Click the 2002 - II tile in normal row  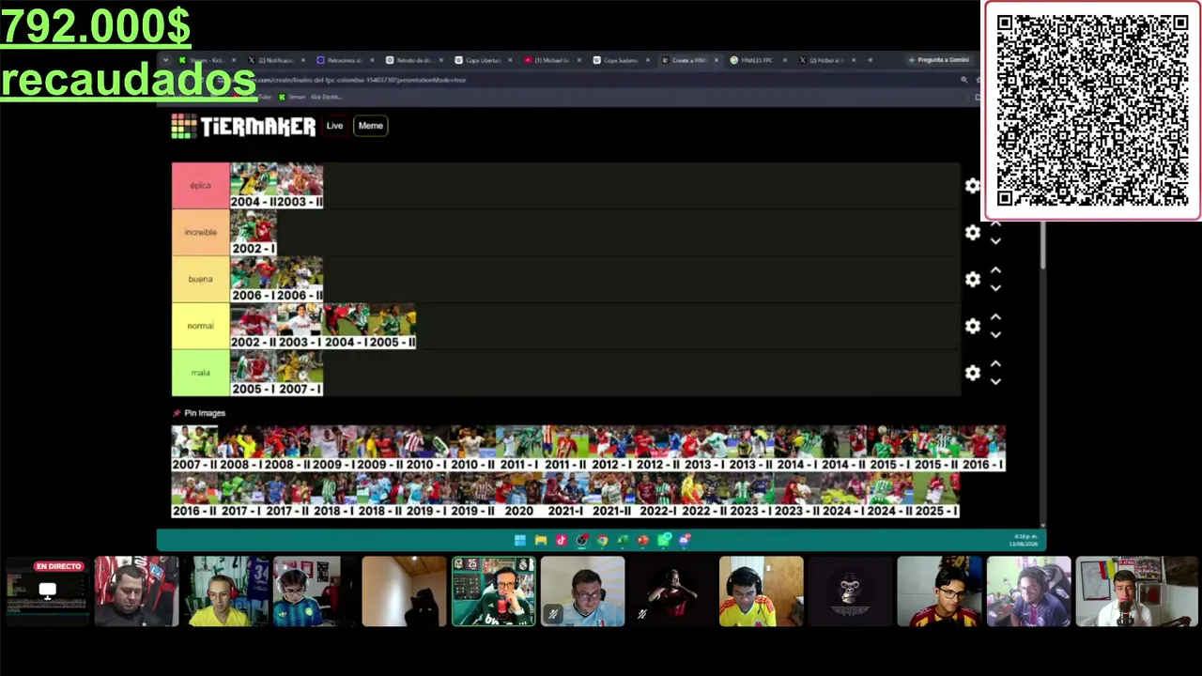pyautogui.click(x=254, y=327)
